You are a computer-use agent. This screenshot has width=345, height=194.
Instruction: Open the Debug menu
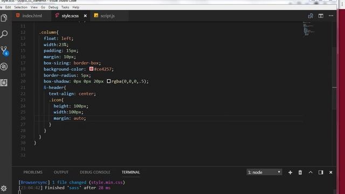click(x=53, y=7)
